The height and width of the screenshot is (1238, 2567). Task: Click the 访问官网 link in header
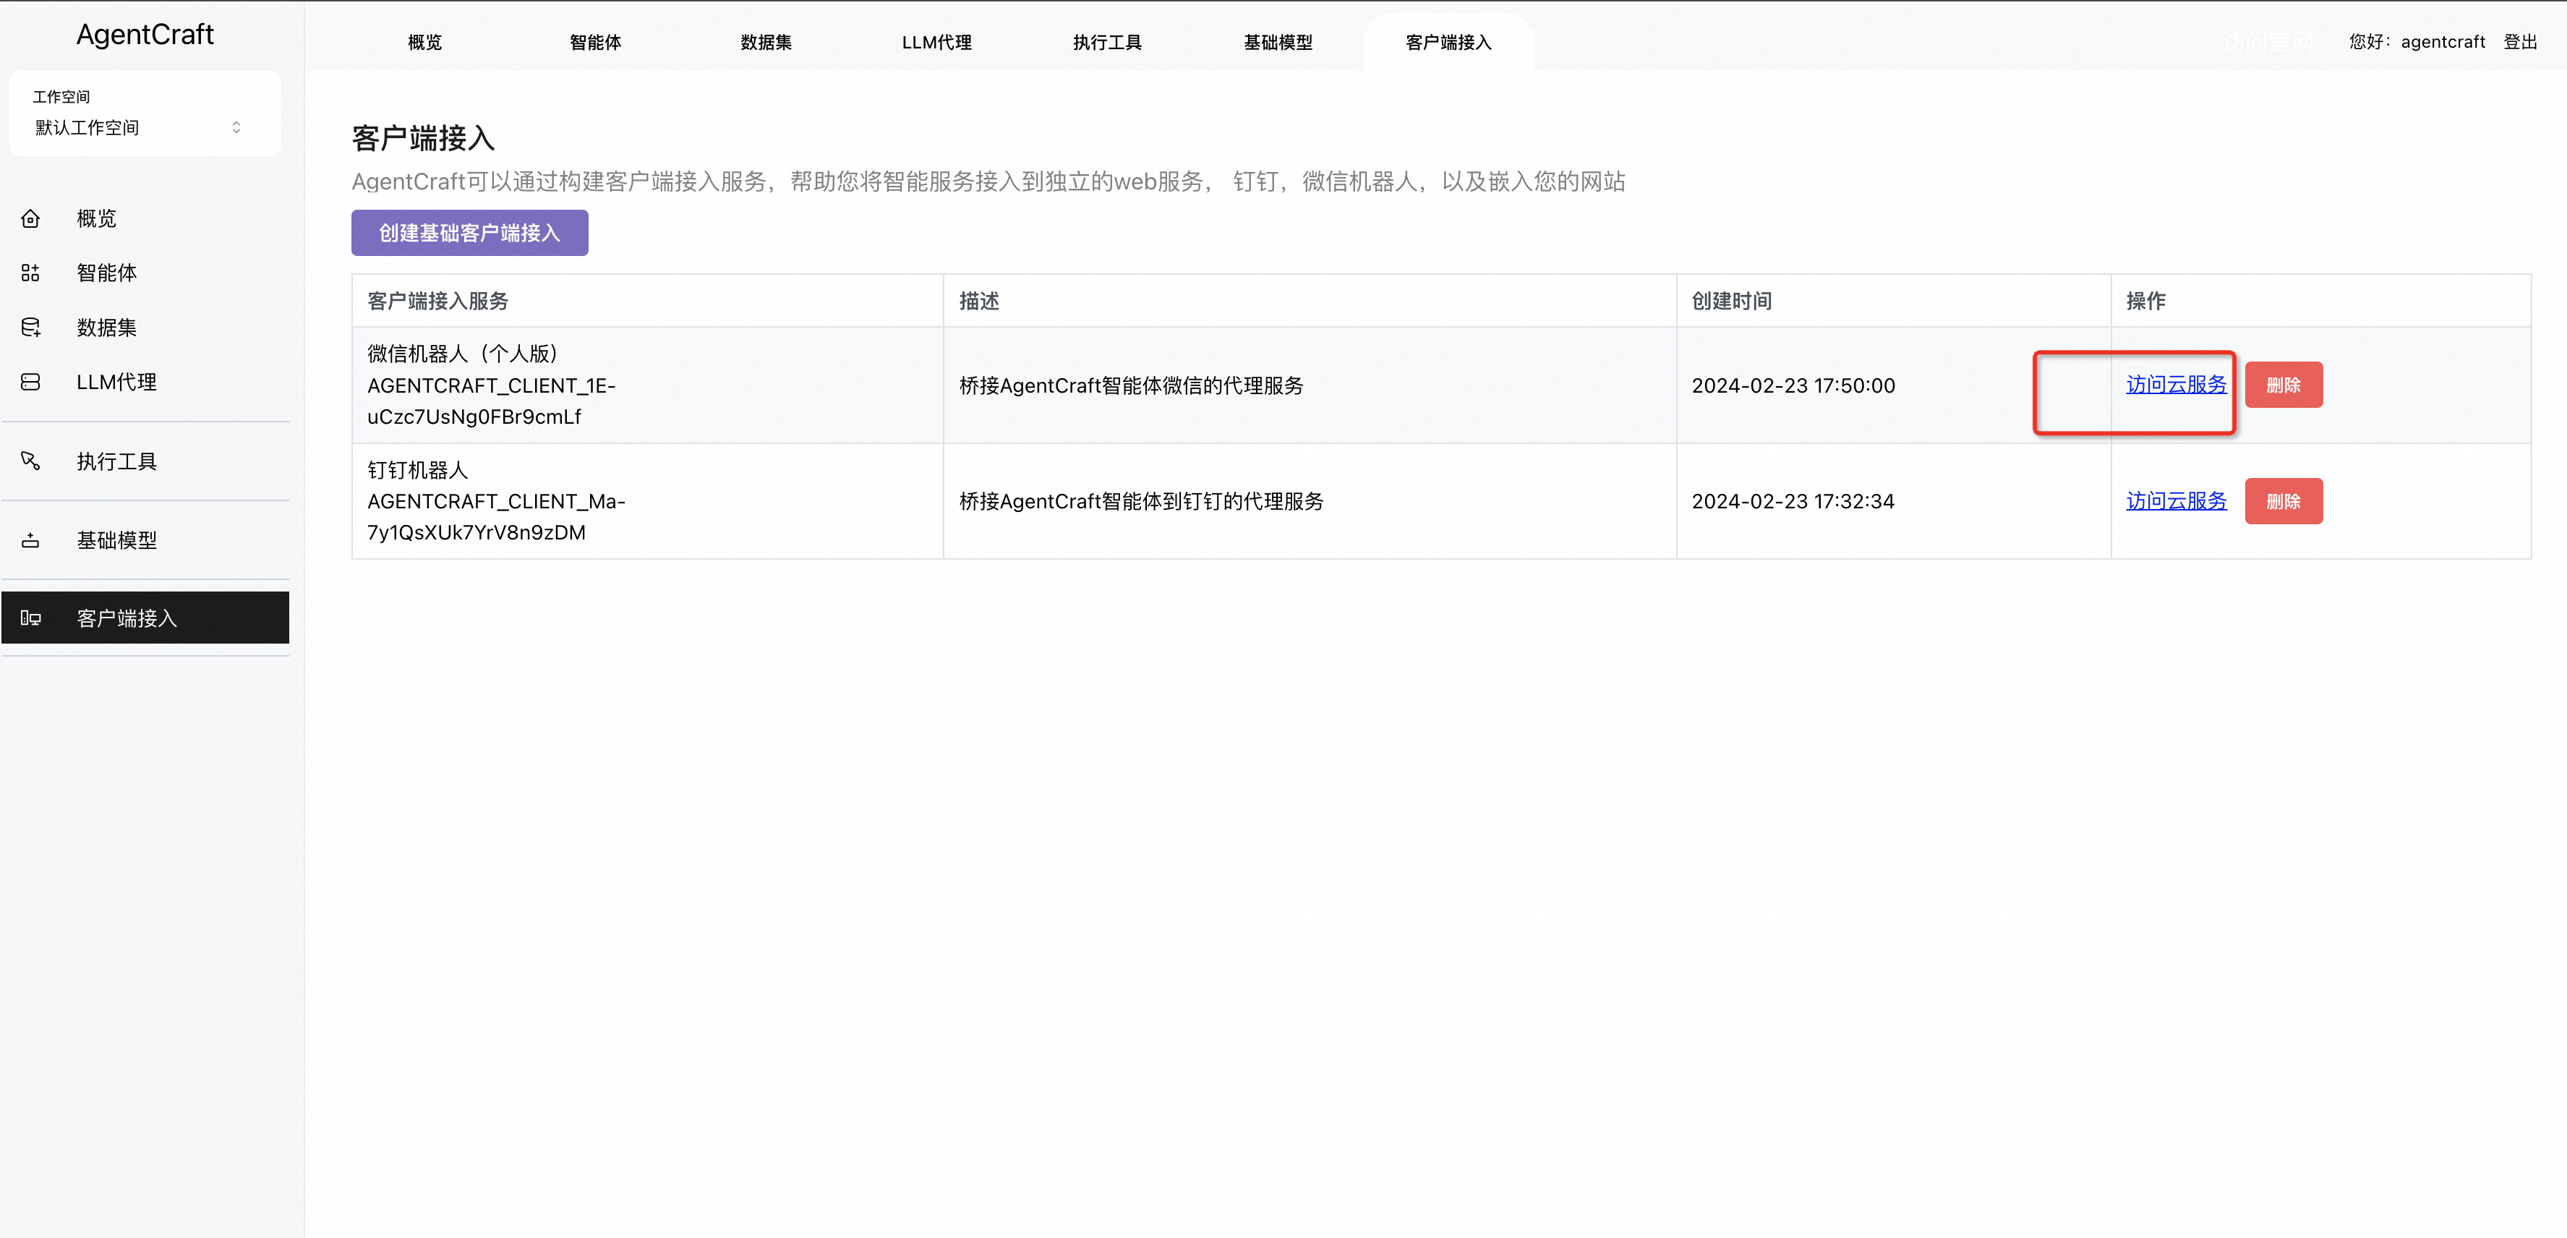[2267, 42]
